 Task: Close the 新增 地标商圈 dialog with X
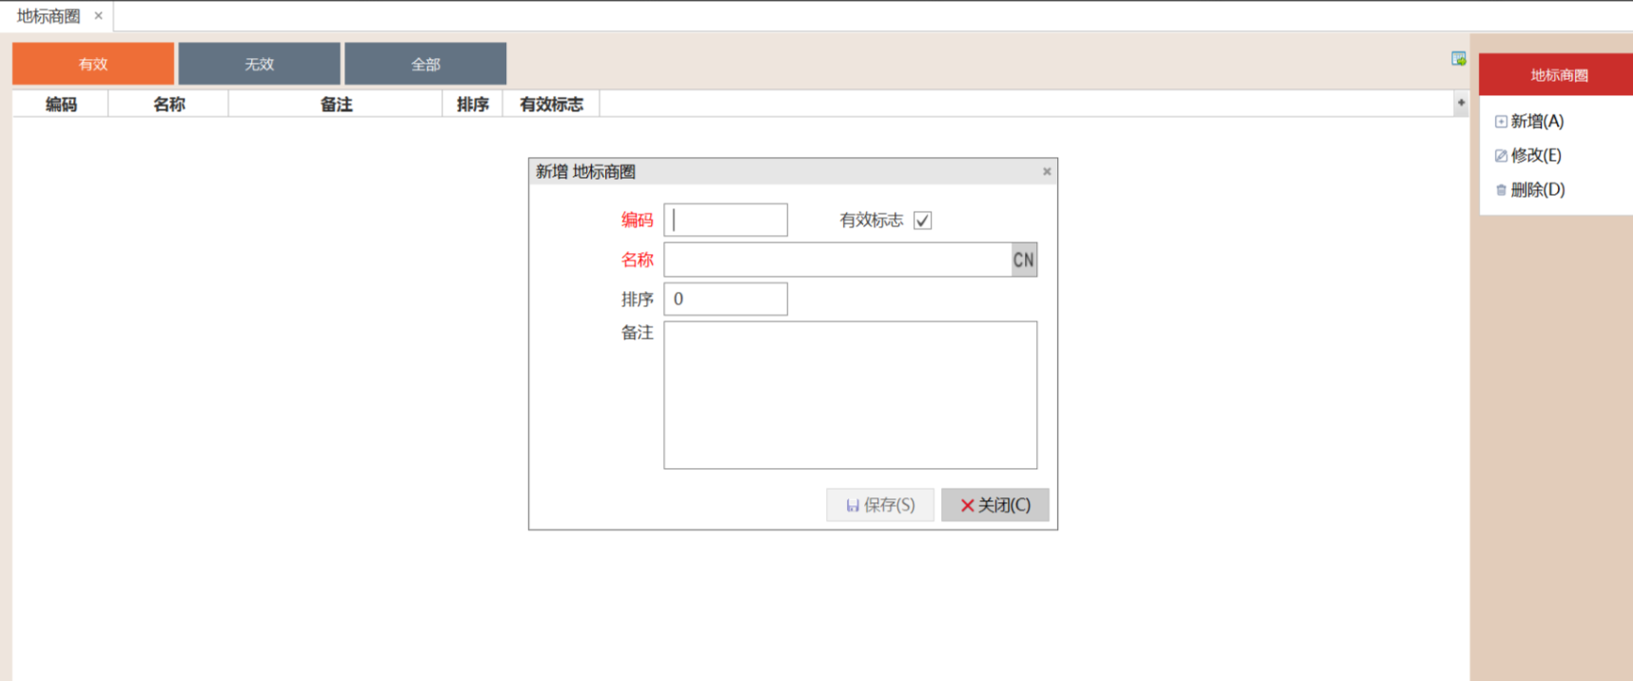(x=1047, y=172)
